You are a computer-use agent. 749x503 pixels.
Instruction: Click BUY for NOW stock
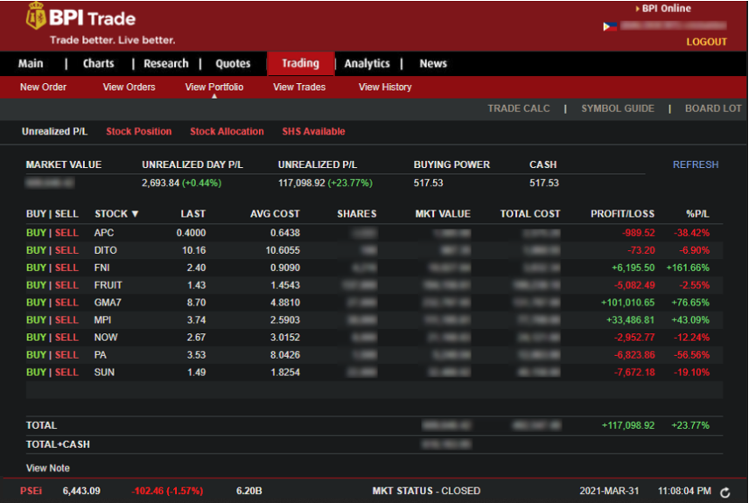coord(36,338)
